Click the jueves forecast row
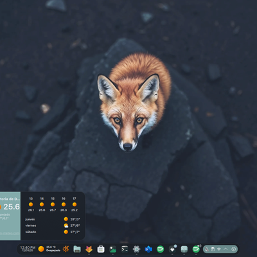 [x=53, y=219]
